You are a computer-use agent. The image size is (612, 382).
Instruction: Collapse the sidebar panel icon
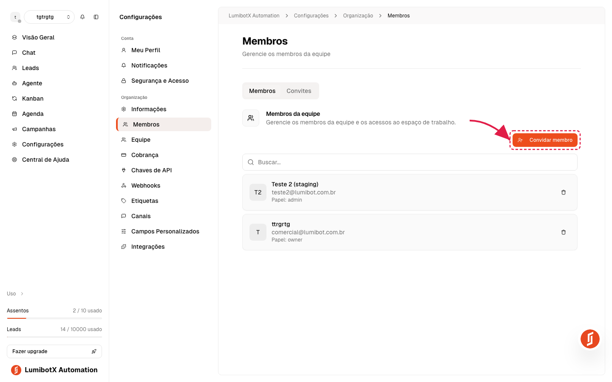[96, 17]
